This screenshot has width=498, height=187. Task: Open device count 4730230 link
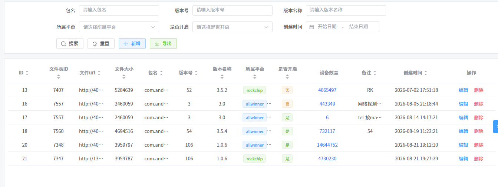point(327,158)
